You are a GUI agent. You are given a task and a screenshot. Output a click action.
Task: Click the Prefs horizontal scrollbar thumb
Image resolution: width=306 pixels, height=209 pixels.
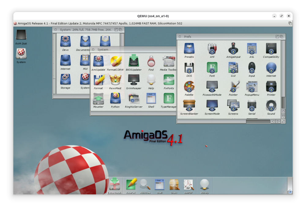(211, 121)
